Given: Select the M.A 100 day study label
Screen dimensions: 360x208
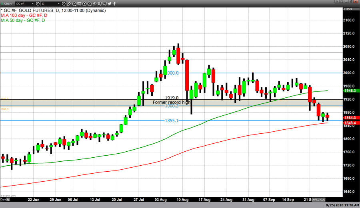Looking at the screenshot, I should tap(24, 16).
